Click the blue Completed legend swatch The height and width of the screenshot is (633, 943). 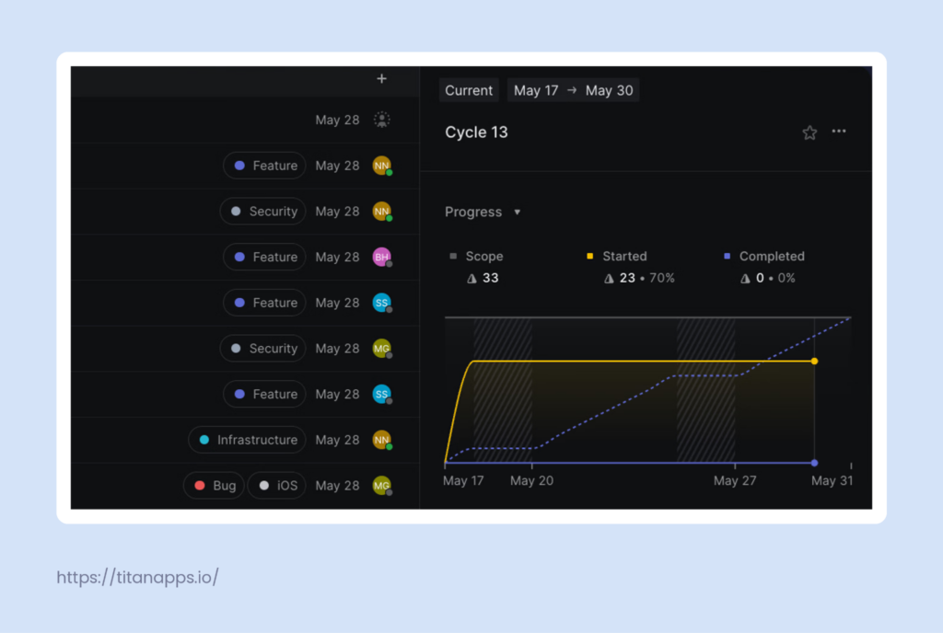click(728, 256)
